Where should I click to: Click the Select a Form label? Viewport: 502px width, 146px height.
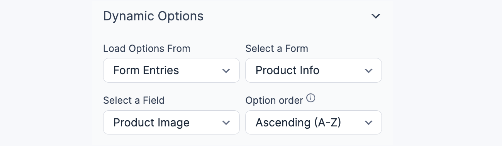click(x=277, y=49)
